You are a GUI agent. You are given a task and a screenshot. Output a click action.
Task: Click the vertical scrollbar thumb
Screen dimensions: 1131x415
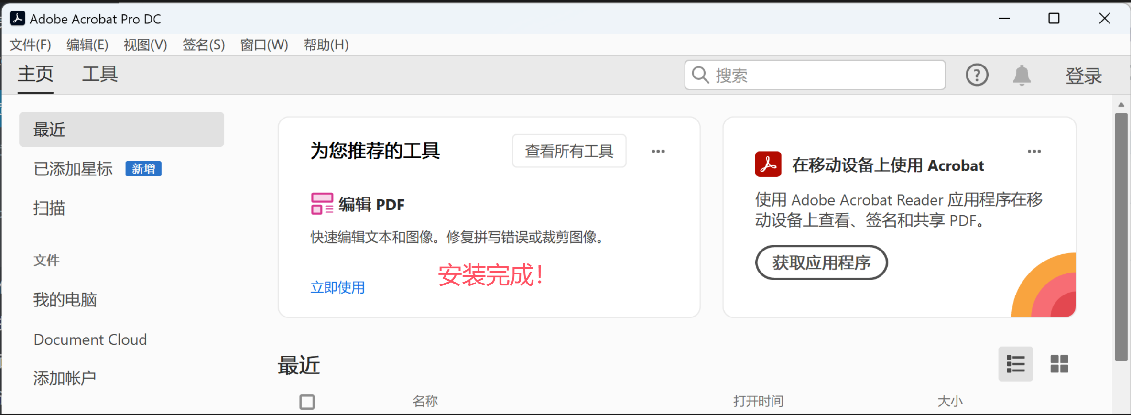tap(1121, 237)
